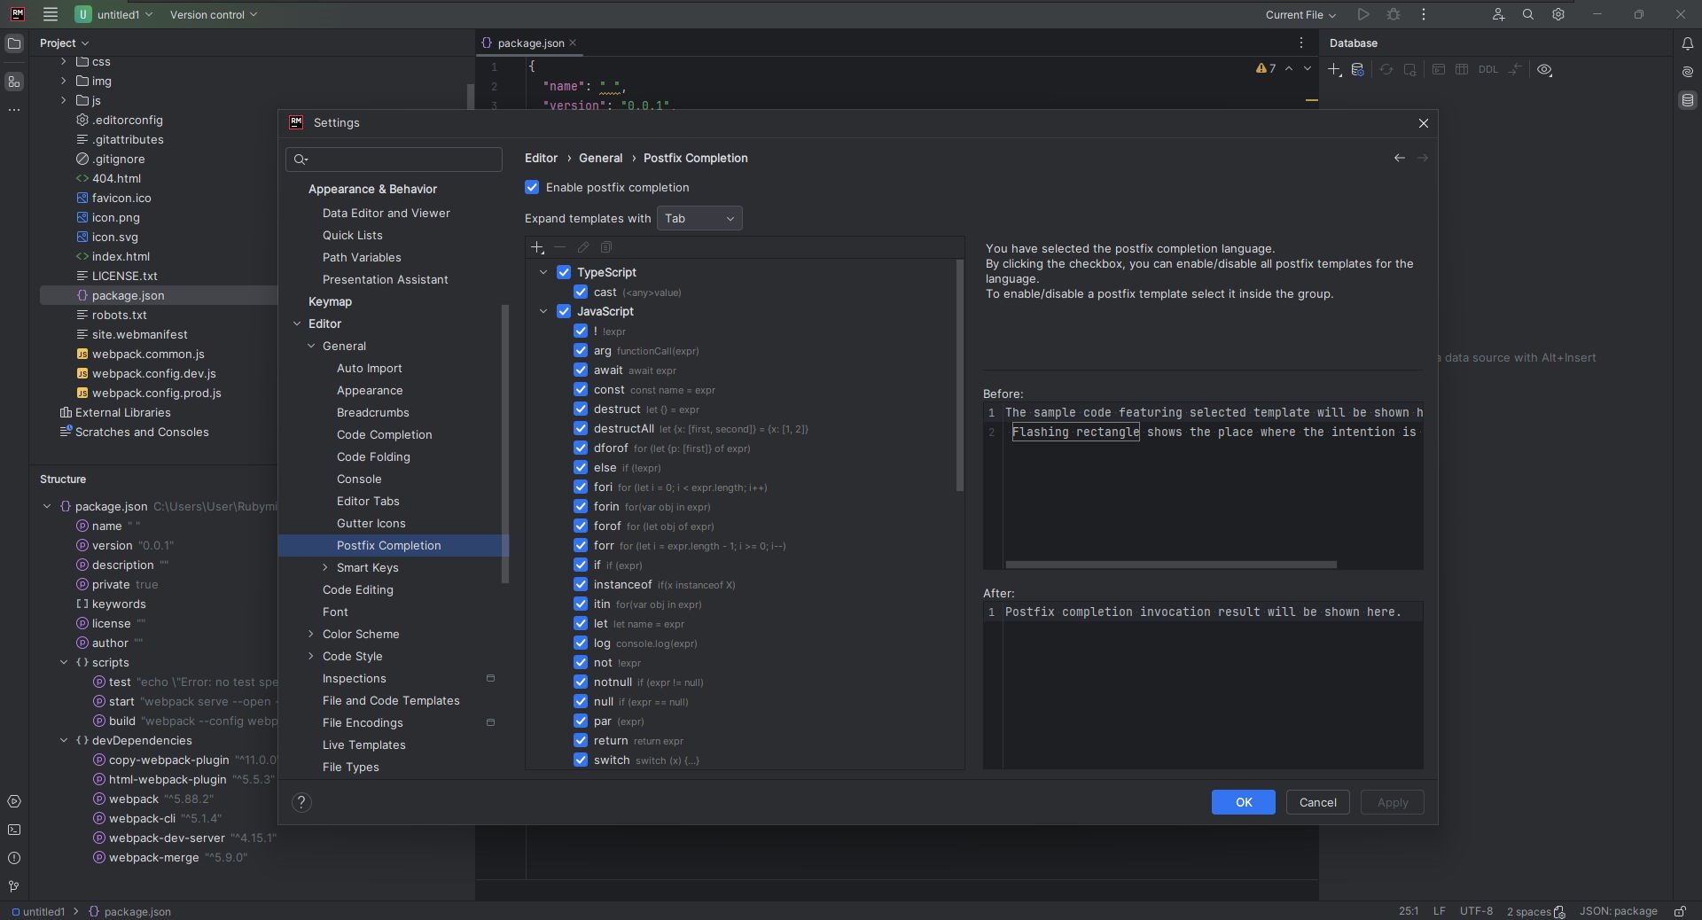Open AI Assistant spiral icon on right bar
This screenshot has height=920, width=1702.
click(x=1688, y=72)
